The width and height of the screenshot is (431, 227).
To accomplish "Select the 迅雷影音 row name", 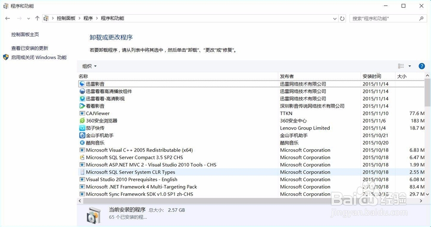I will (95, 84).
